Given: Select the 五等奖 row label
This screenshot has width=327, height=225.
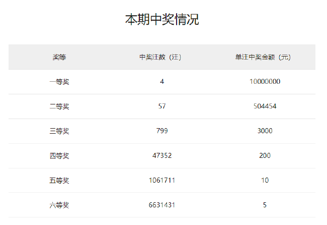Looking at the screenshot, I should (59, 181).
